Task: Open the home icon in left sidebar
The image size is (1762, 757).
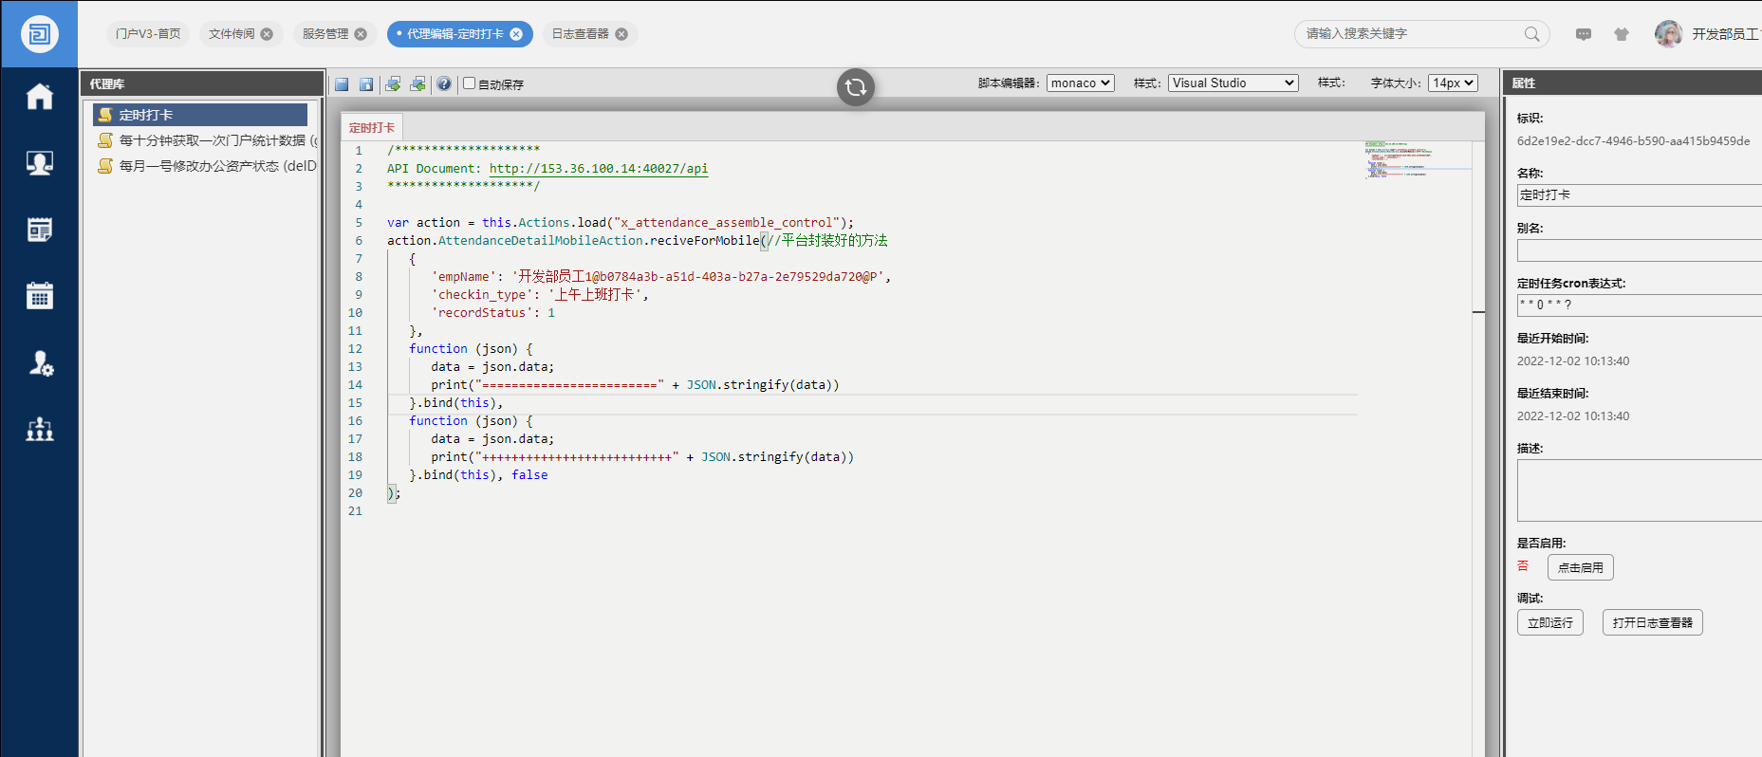Action: [x=40, y=97]
